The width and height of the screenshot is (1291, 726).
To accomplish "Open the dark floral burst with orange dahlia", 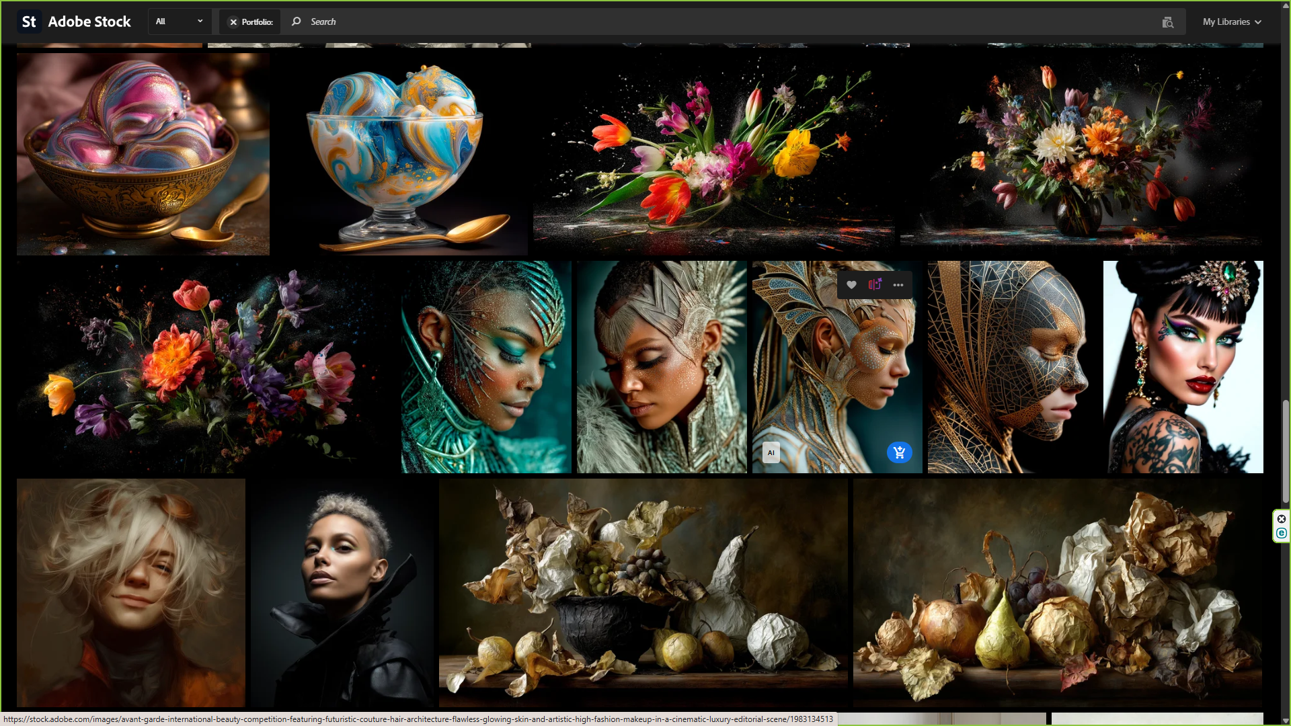I will coord(206,367).
